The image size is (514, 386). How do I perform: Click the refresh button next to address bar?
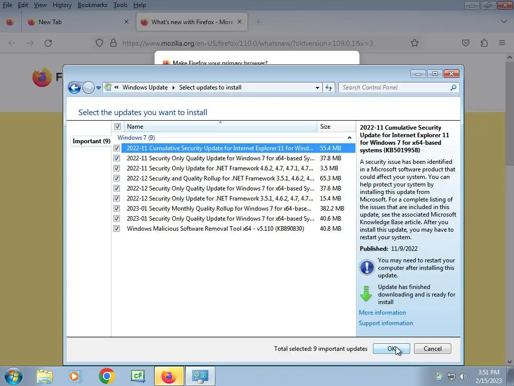click(329, 87)
